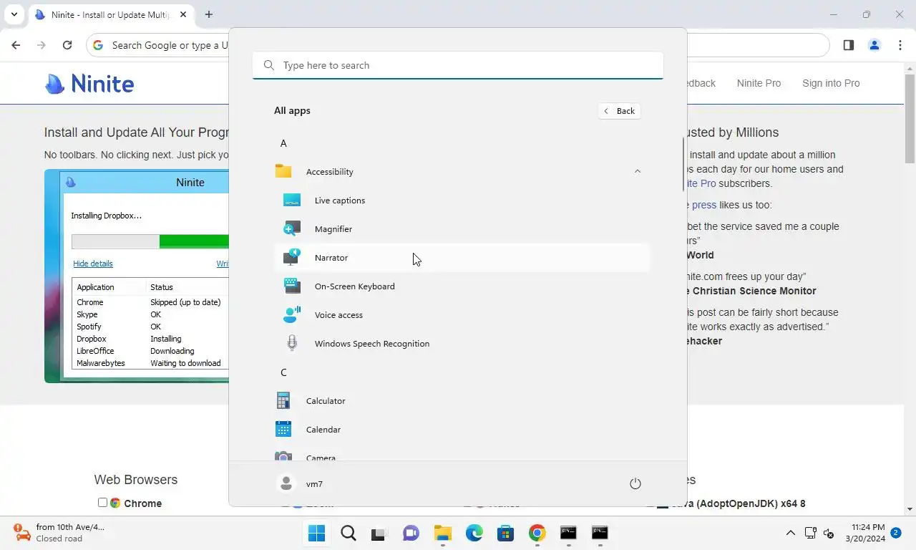Open the second Command Prompt taskbar window
The image size is (916, 550).
(600, 533)
